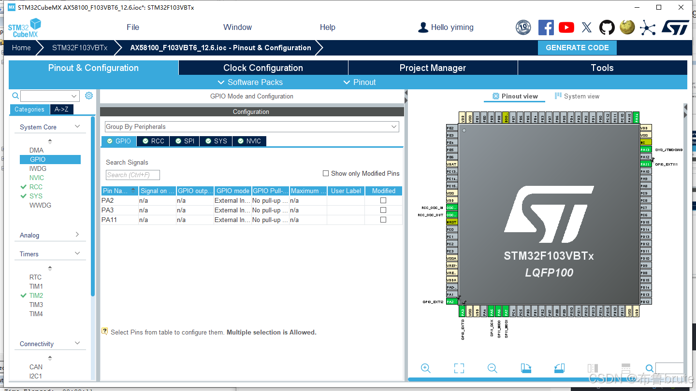Click the lightbulb hint icon

[x=104, y=331]
